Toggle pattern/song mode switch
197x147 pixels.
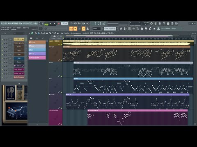pyautogui.click(x=46, y=24)
